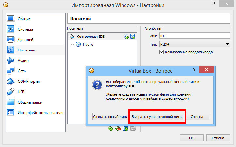Expand the 'Тип' PIIX4 dropdown
The image size is (236, 147).
tap(195, 44)
